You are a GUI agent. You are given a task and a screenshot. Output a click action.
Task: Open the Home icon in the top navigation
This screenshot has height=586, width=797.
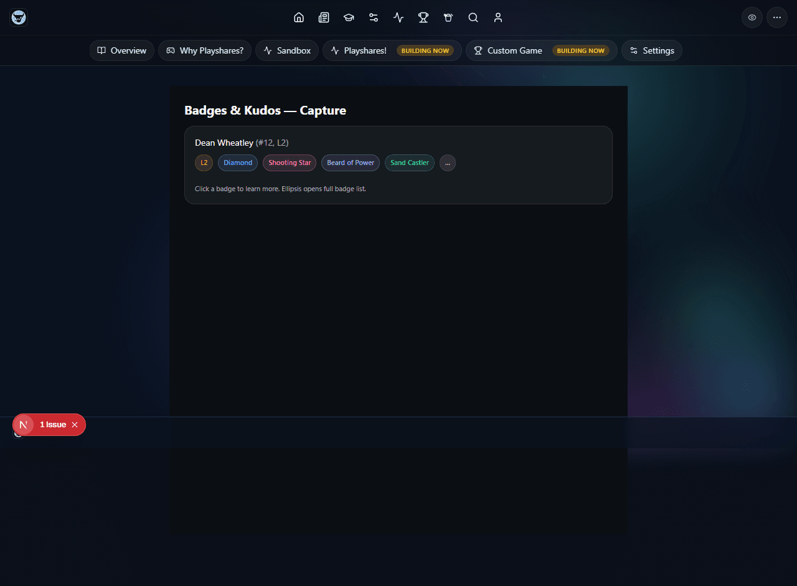click(x=299, y=17)
